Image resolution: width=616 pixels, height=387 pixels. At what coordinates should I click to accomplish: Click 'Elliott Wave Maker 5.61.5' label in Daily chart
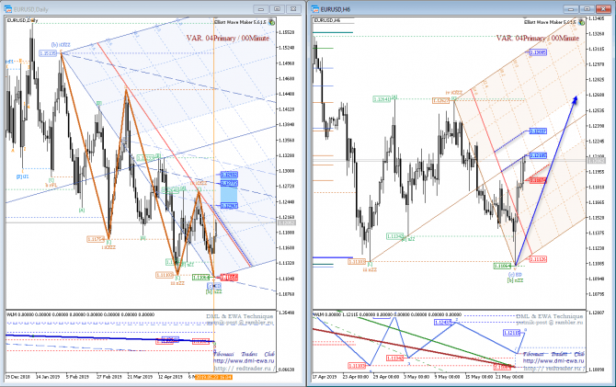point(240,22)
